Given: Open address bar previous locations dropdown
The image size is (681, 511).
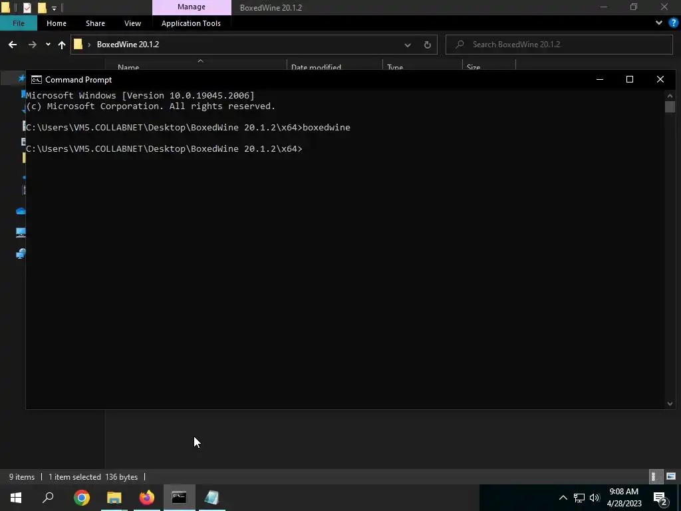Looking at the screenshot, I should pos(408,45).
